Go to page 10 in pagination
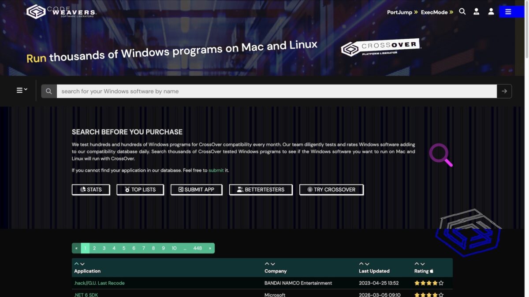529x297 pixels. pos(174,248)
